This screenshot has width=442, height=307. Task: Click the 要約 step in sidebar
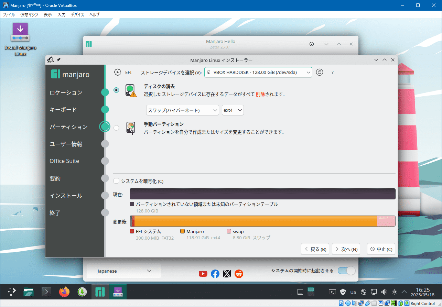pyautogui.click(x=55, y=178)
